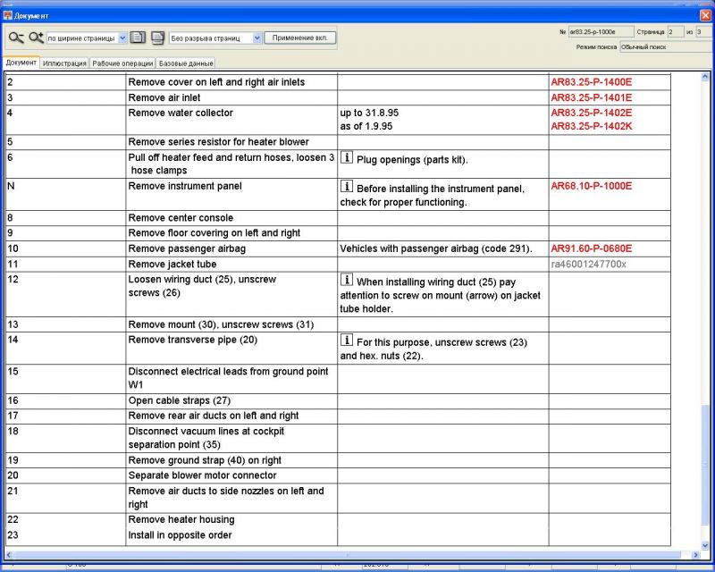The image size is (715, 572).
Task: Open link AR83.25-P-1402K
Action: pyautogui.click(x=592, y=126)
